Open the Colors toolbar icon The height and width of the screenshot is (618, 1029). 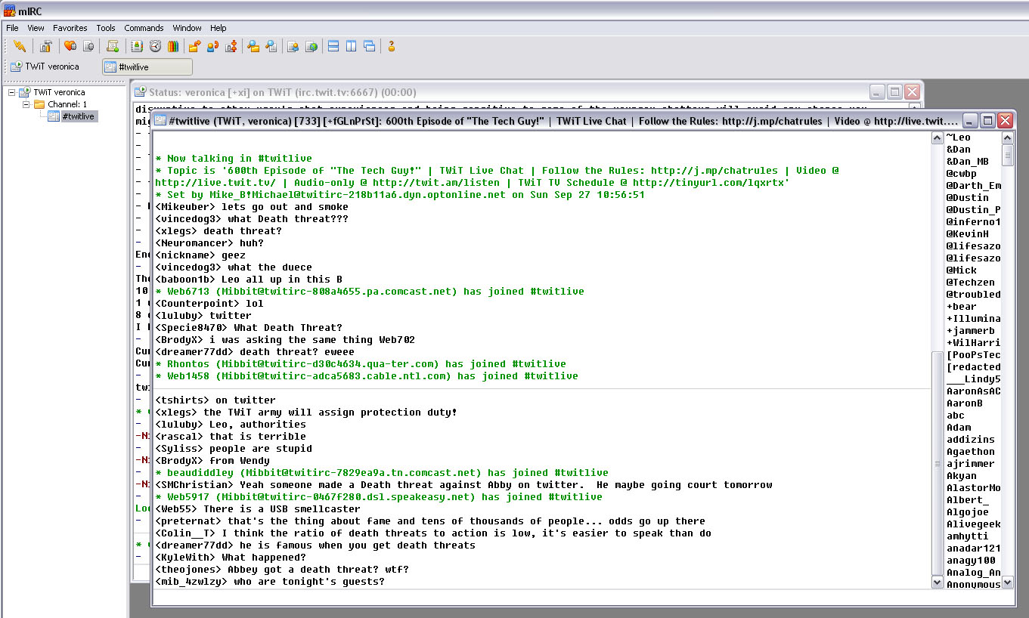(173, 46)
